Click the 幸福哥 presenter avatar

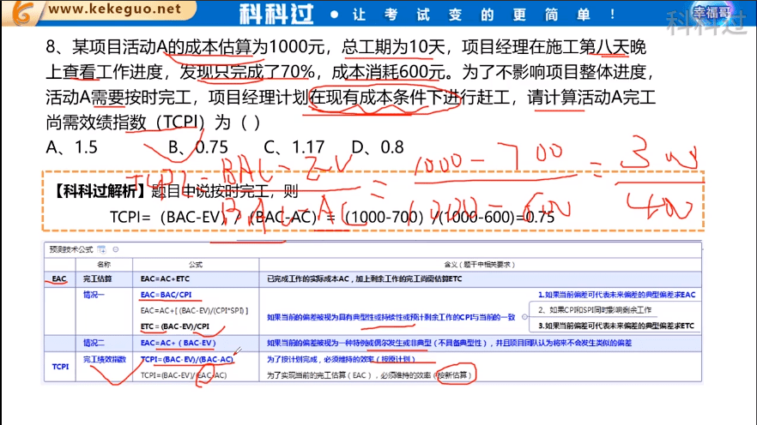click(712, 14)
